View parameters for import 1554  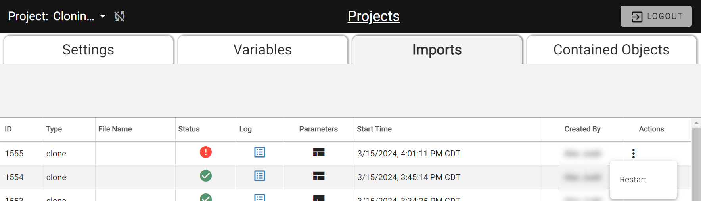319,176
